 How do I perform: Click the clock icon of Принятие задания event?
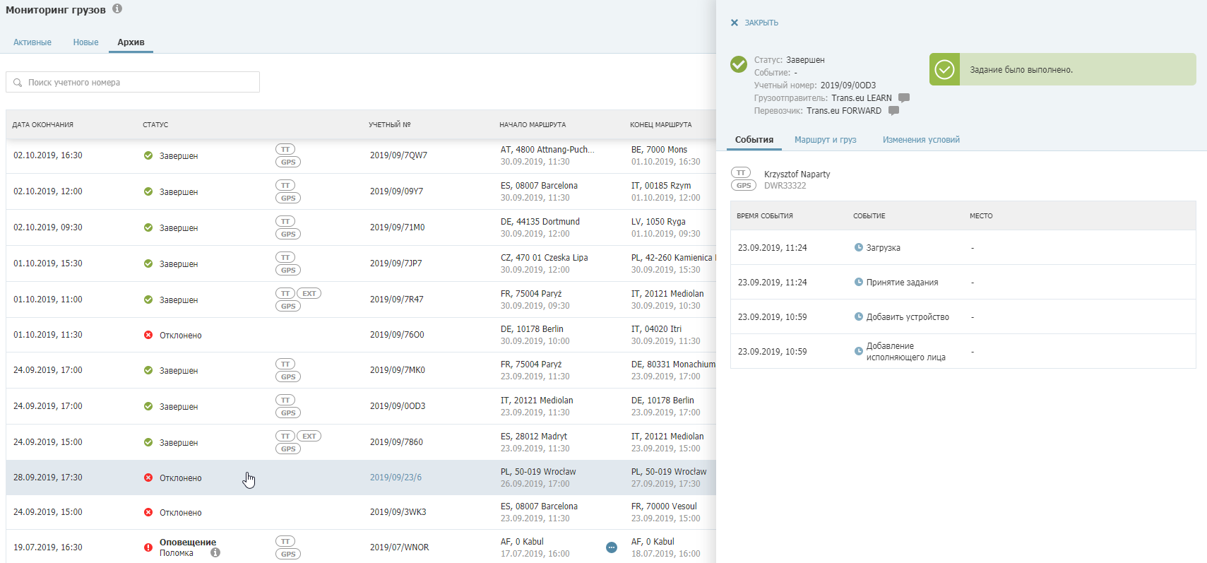(859, 282)
